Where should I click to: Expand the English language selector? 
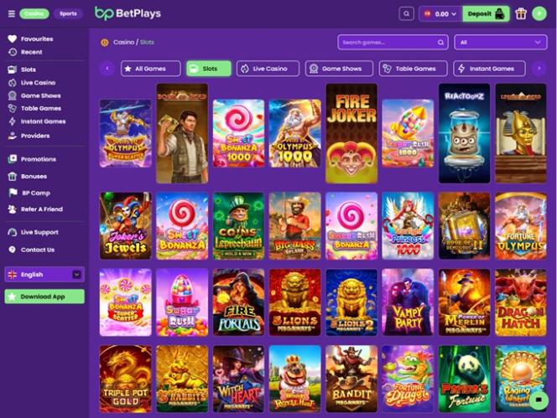tap(44, 274)
